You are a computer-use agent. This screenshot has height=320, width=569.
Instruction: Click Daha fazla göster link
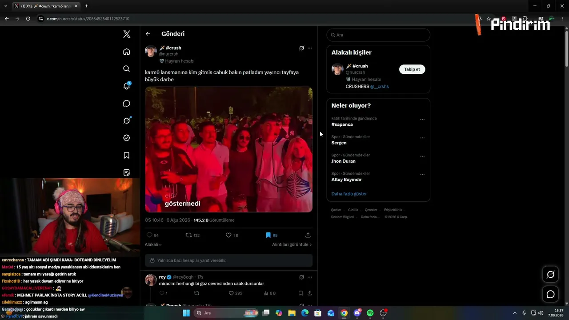(349, 194)
